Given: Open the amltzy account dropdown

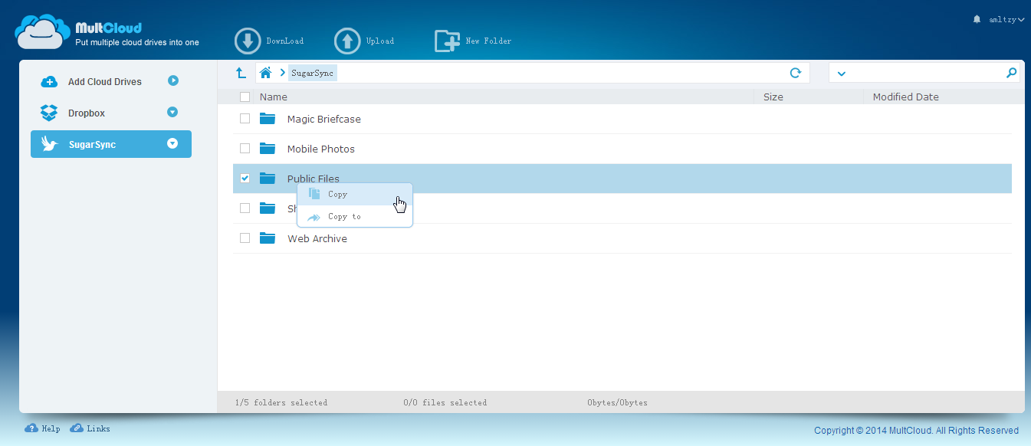Looking at the screenshot, I should [x=1006, y=19].
